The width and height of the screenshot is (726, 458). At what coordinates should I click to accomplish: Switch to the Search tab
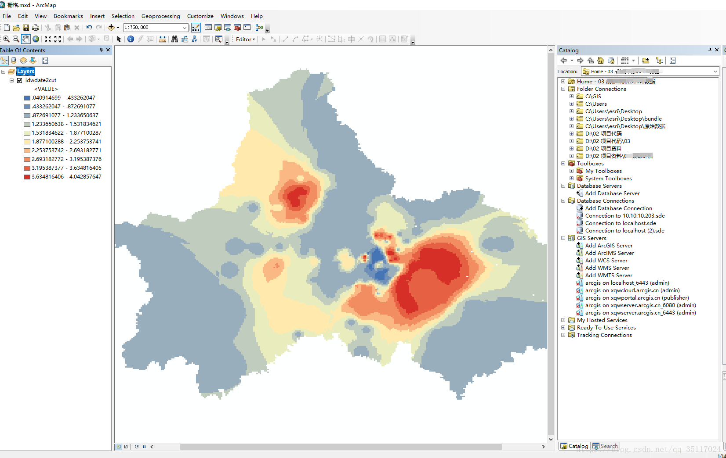click(x=605, y=446)
